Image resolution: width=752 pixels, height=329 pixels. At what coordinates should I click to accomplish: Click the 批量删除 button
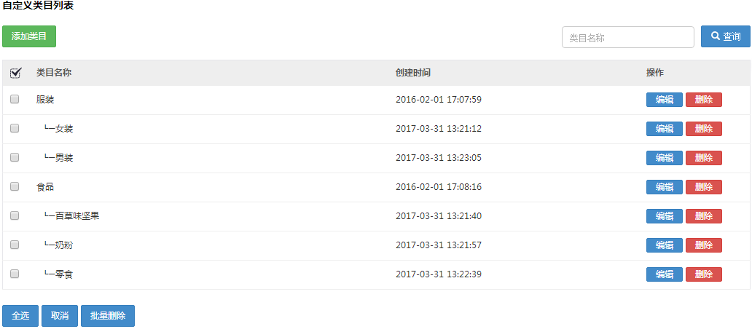[x=108, y=316]
